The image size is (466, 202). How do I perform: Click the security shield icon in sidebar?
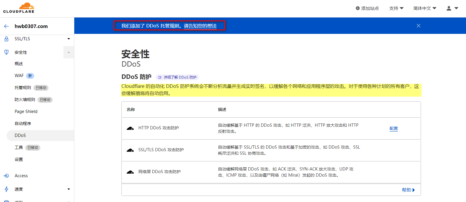6,52
